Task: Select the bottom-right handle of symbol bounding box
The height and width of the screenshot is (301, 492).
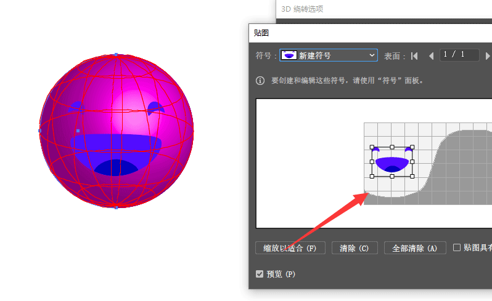Action: 412,176
